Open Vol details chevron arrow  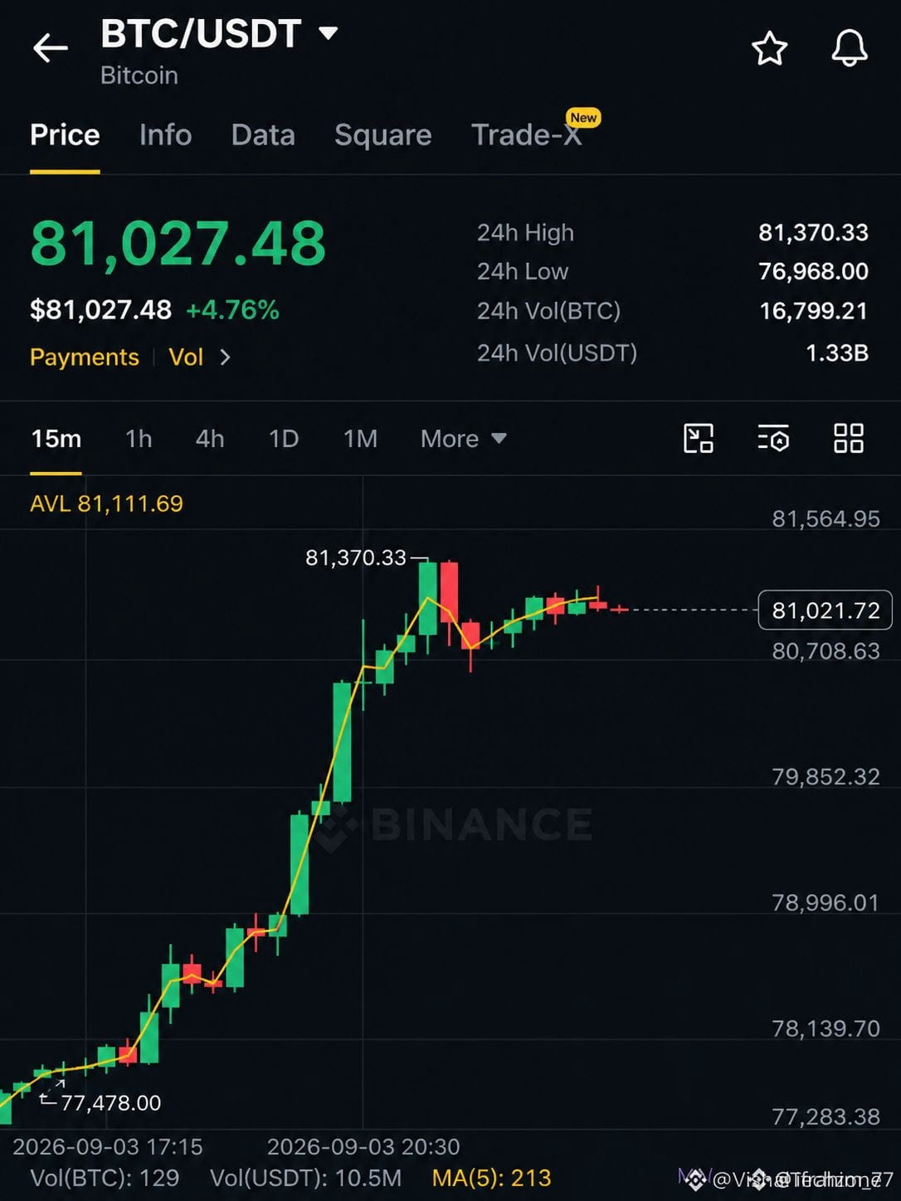(x=225, y=357)
